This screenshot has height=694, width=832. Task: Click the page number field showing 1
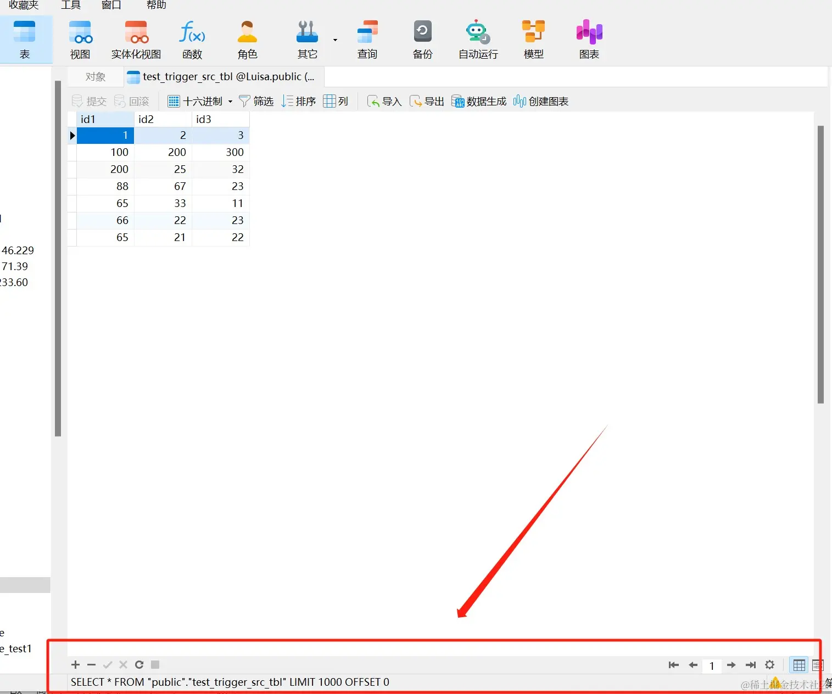point(712,665)
